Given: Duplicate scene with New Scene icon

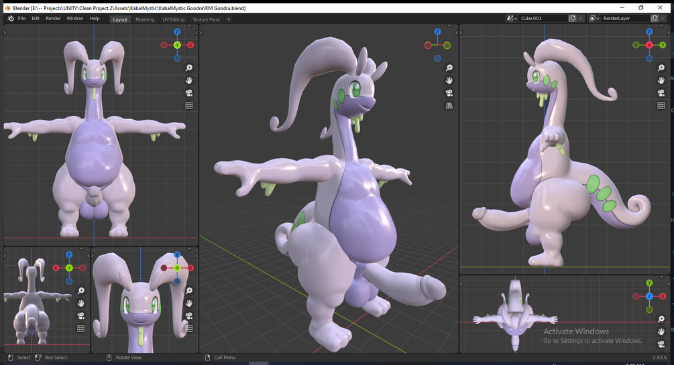Looking at the screenshot, I should coord(572,19).
